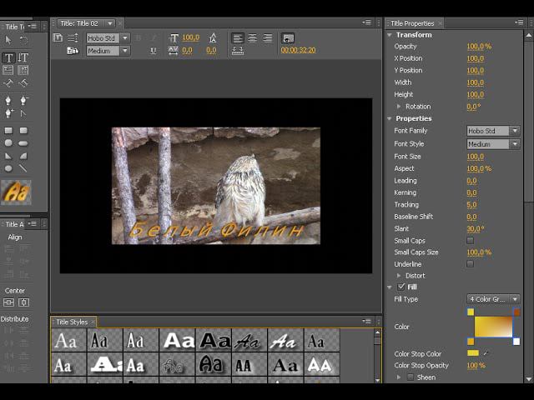Enable the Underline checkbox

tap(470, 264)
